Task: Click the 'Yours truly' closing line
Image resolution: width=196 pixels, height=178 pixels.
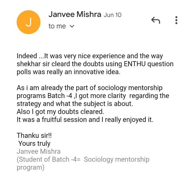Action: click(x=34, y=144)
